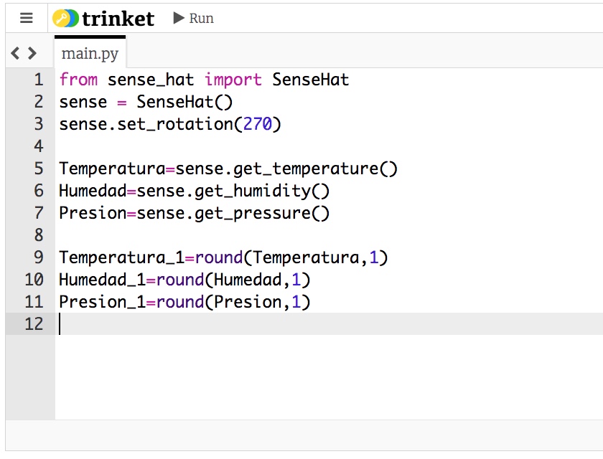Open the hamburger menu
The image size is (603, 459).
[27, 18]
